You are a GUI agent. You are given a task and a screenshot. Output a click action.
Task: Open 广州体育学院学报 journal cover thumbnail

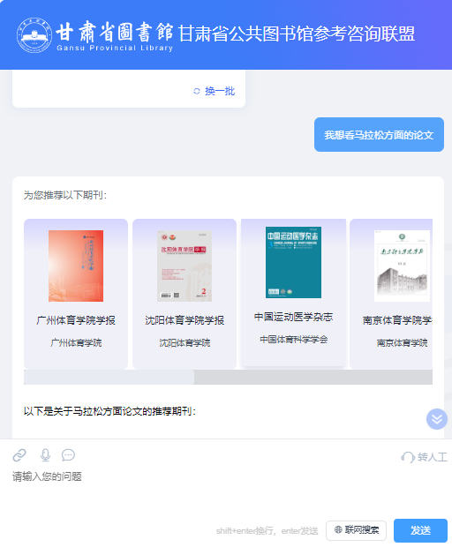point(76,266)
